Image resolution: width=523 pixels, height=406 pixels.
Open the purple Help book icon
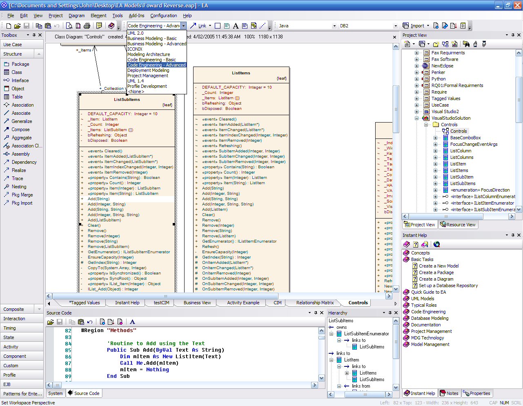(x=111, y=26)
